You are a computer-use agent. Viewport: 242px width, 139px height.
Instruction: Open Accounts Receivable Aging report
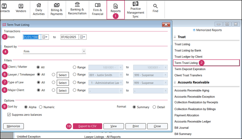click(x=192, y=90)
